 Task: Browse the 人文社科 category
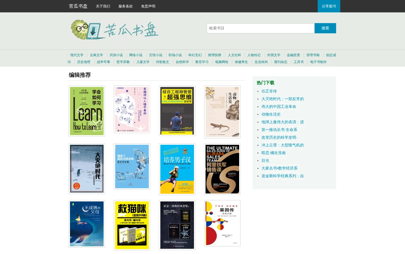click(234, 55)
